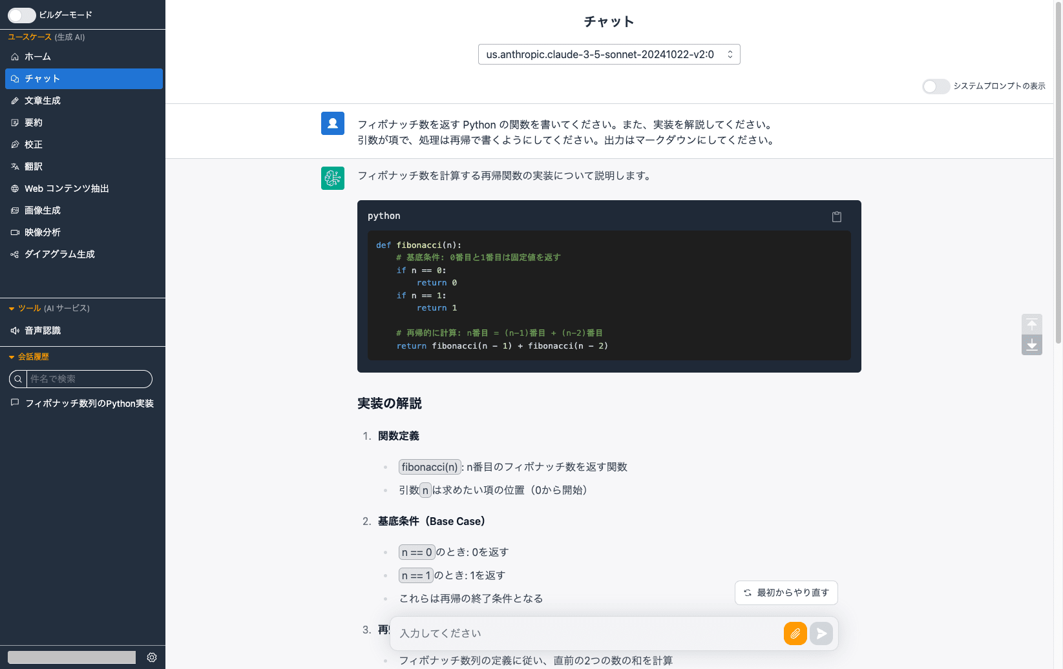The image size is (1063, 669).
Task: Click the assistant avatar icon
Action: (x=333, y=178)
